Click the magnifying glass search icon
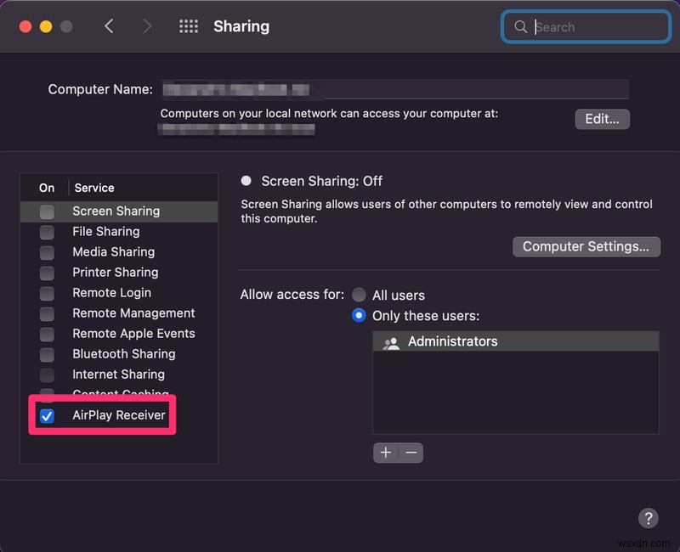Image resolution: width=680 pixels, height=552 pixels. (520, 27)
